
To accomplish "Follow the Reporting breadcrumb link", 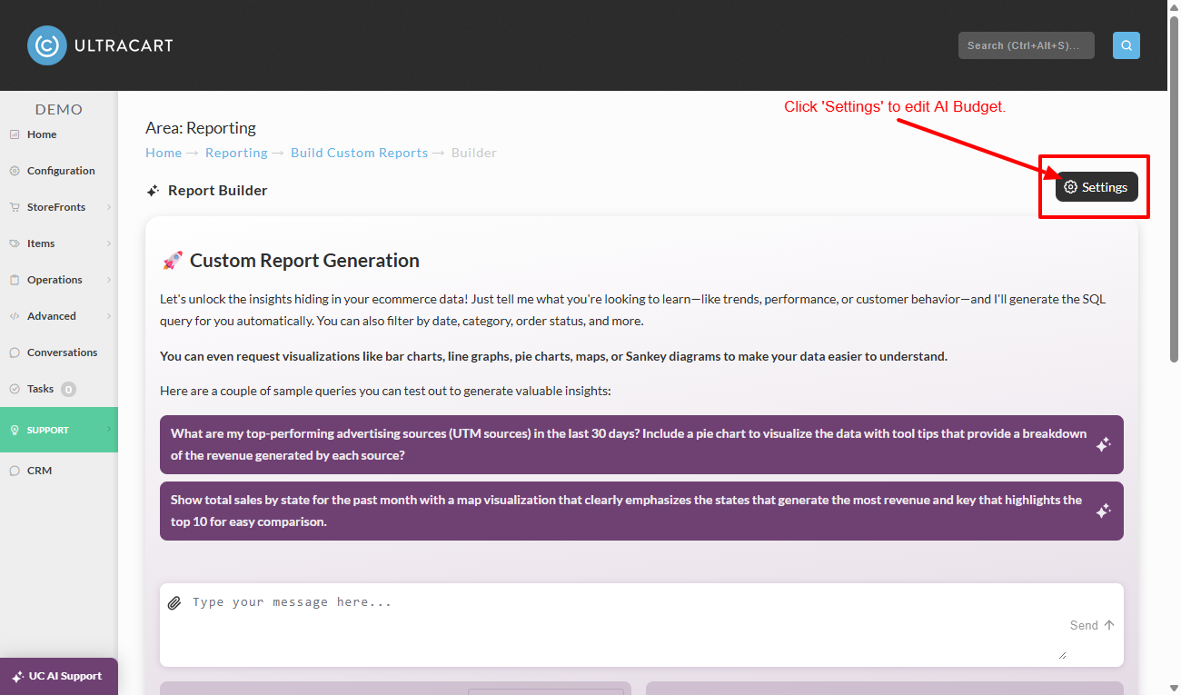I will pyautogui.click(x=236, y=153).
